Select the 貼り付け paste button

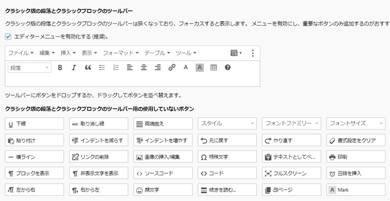click(35, 140)
